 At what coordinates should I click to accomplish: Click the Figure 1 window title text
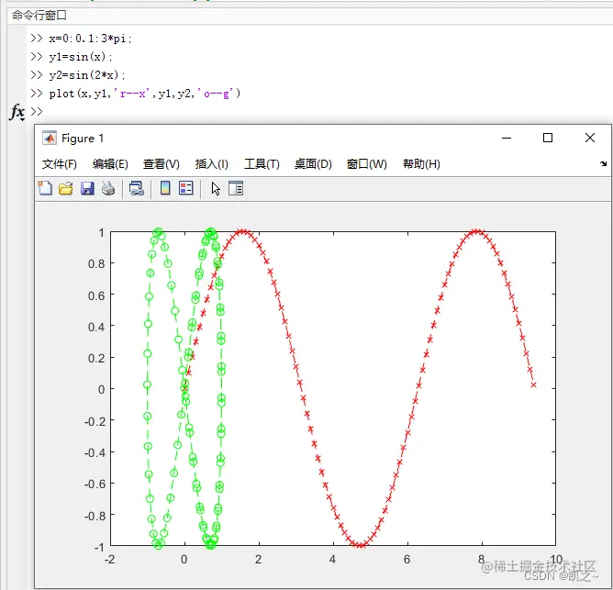pyautogui.click(x=83, y=139)
